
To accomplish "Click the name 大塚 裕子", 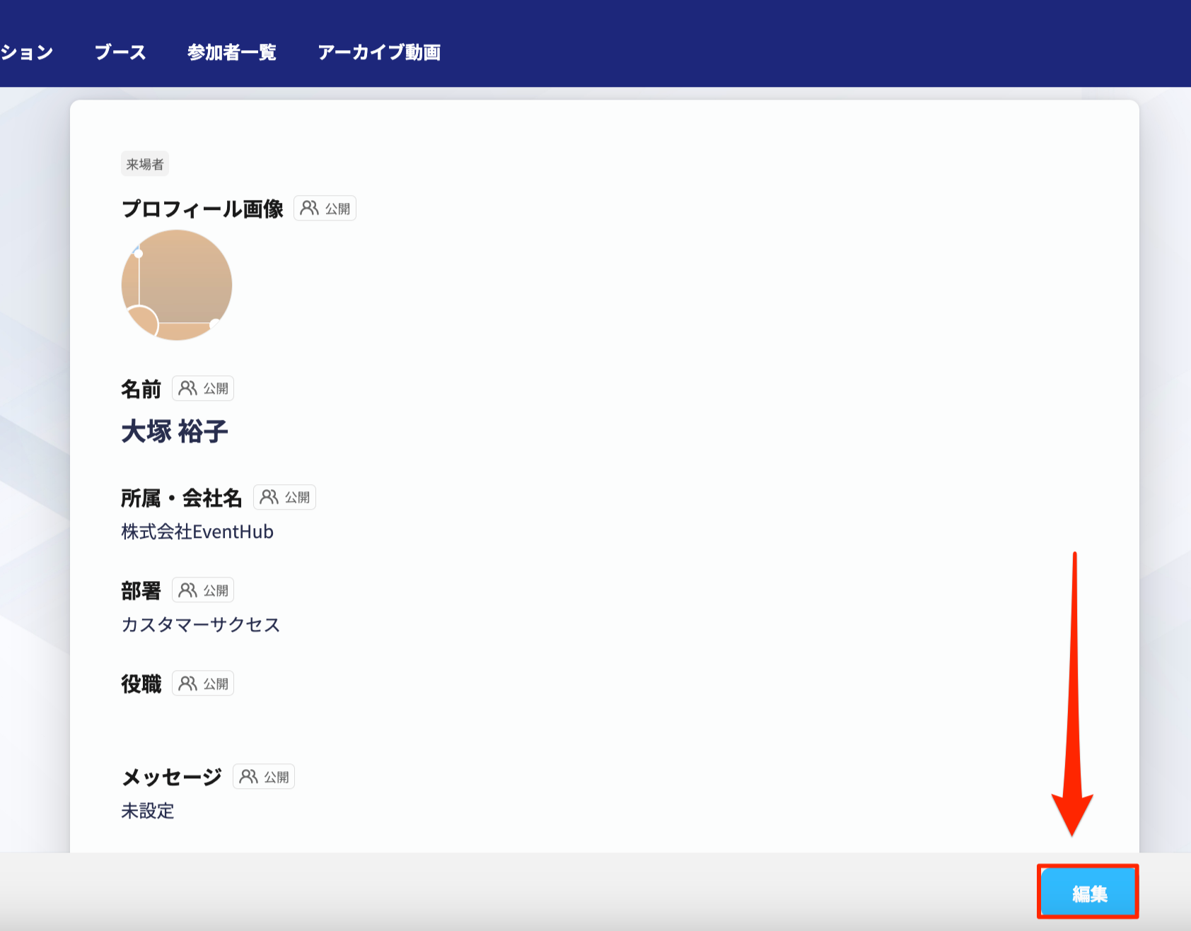I will pos(175,431).
